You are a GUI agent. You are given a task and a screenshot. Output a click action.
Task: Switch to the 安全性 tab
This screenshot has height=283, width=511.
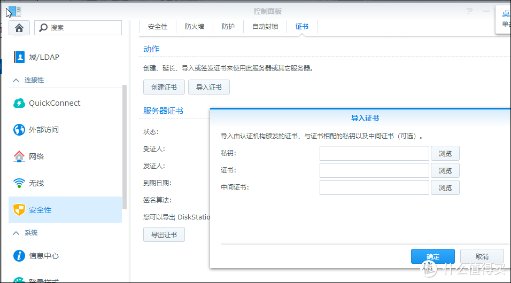coord(157,27)
